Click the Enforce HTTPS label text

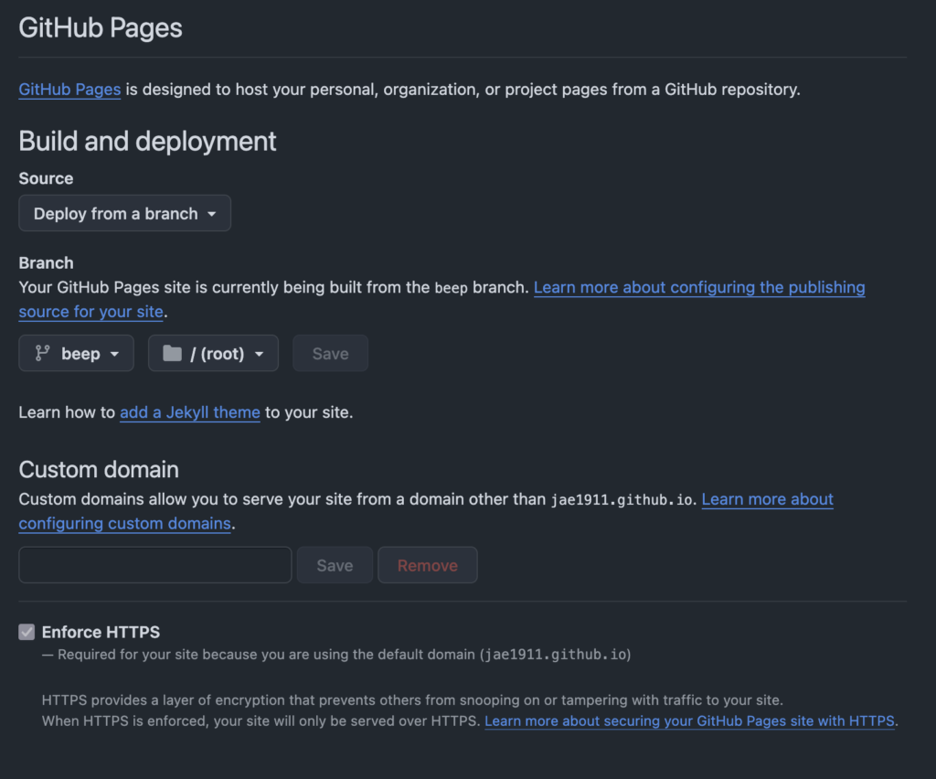100,632
